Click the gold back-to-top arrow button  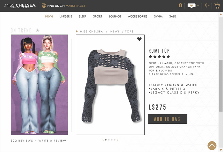[x=212, y=145]
